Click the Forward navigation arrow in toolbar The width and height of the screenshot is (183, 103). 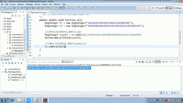(x=95, y=8)
